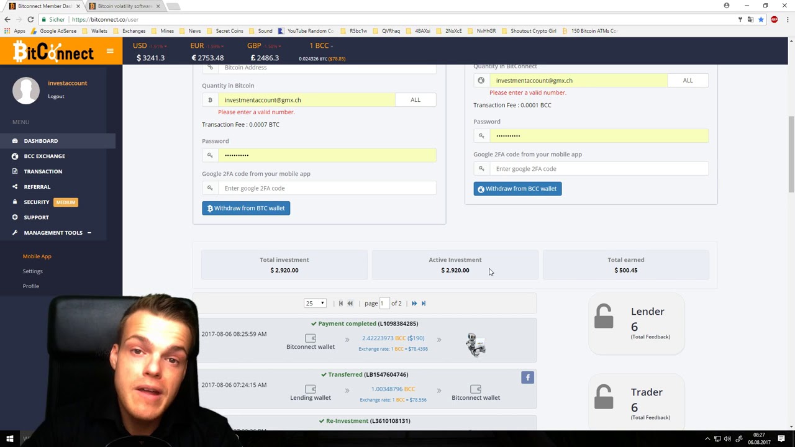Go to previous transactions page

point(350,303)
